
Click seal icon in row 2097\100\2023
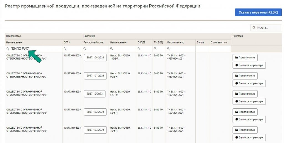point(237,65)
